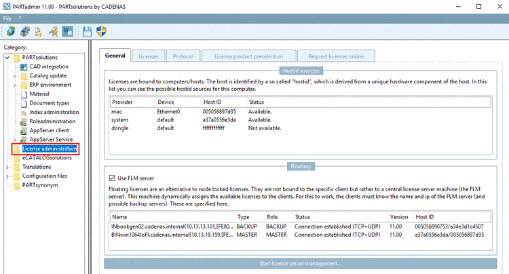509x274 pixels.
Task: Select the BINwin1064JoFl.cadenas.internal MASTER server row
Action: click(300, 235)
